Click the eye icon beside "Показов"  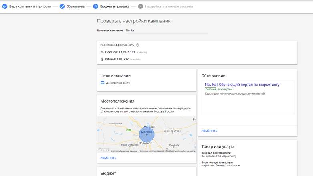(x=102, y=52)
